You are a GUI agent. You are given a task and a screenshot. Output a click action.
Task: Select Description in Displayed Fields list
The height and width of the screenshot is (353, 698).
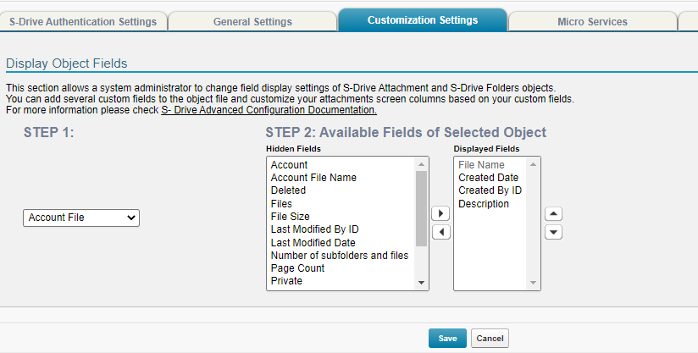click(x=484, y=204)
